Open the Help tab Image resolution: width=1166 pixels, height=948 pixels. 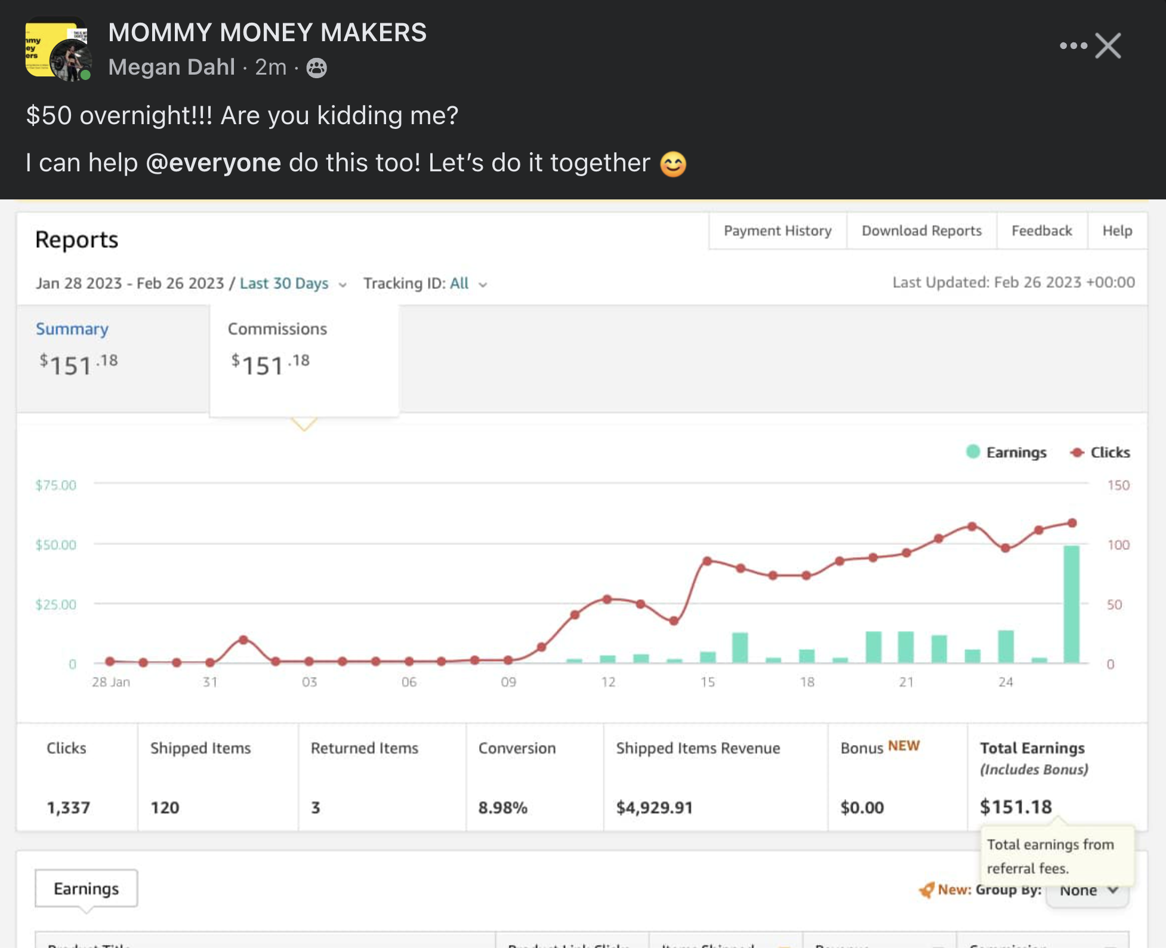coord(1117,231)
